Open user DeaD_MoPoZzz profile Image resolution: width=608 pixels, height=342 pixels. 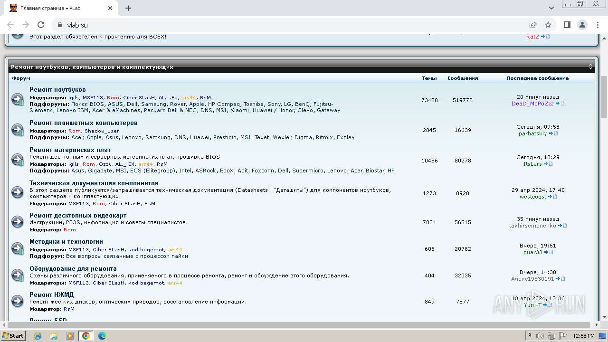532,104
